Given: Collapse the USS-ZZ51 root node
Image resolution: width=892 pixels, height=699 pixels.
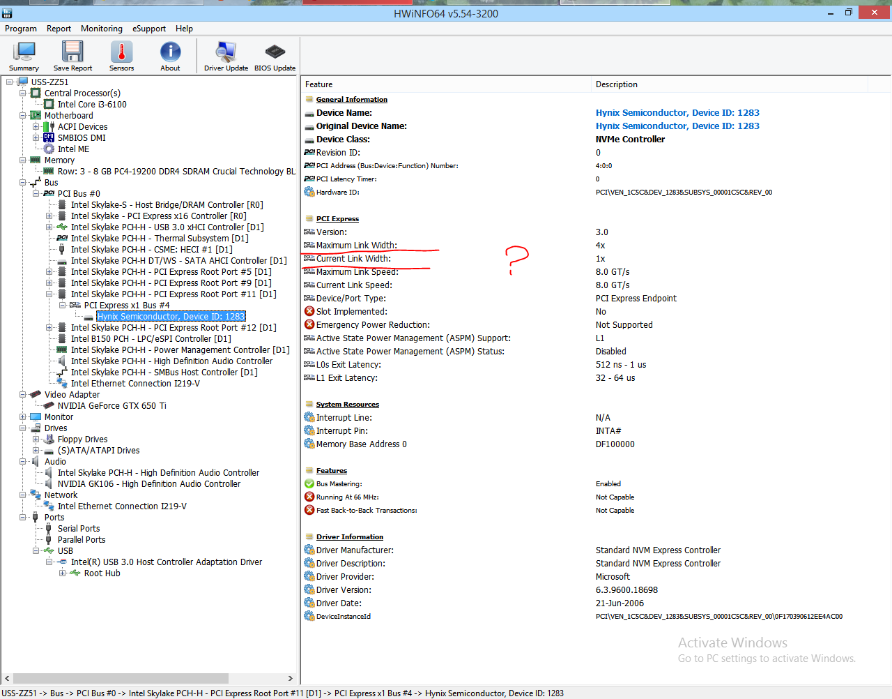Looking at the screenshot, I should 9,82.
